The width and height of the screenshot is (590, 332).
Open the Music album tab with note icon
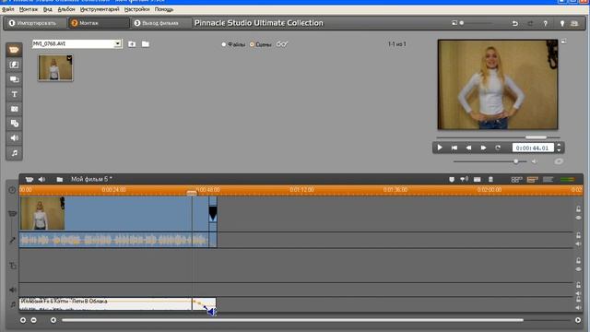click(x=14, y=153)
